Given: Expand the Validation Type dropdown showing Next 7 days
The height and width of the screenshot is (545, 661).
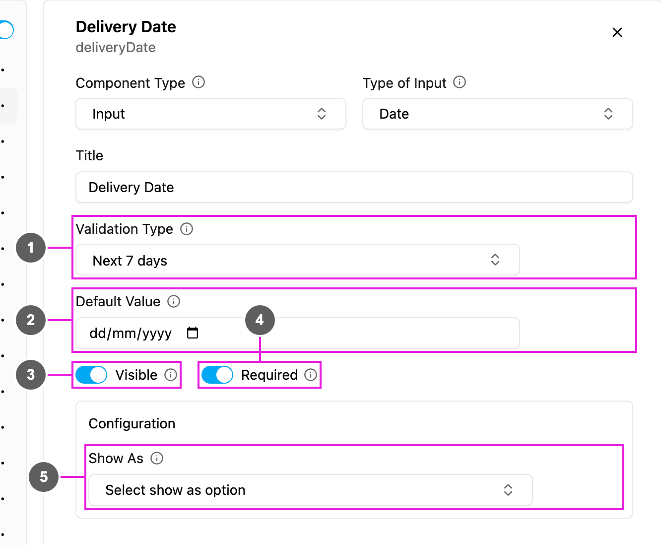Looking at the screenshot, I should click(298, 260).
